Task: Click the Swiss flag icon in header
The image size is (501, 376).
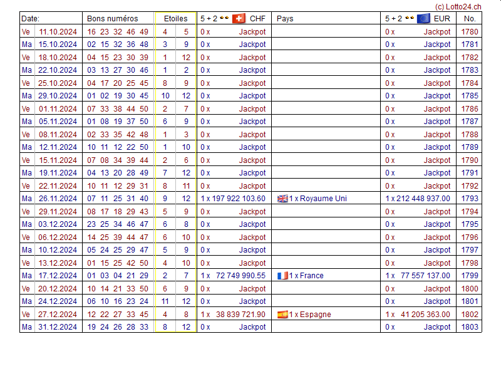Action: pyautogui.click(x=239, y=18)
